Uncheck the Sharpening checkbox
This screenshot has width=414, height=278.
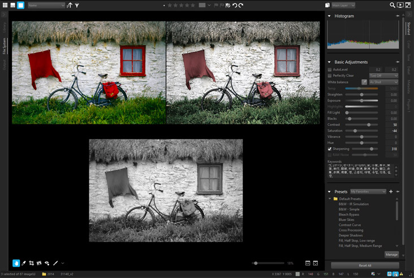[330, 149]
